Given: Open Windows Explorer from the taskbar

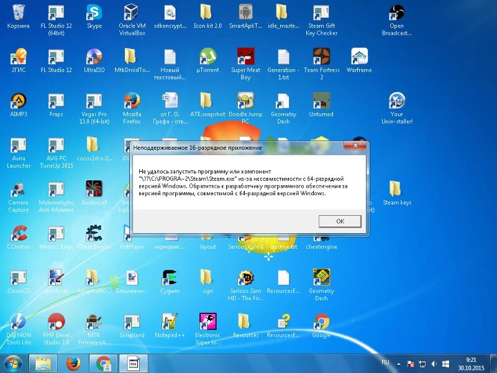Looking at the screenshot, I should tap(43, 364).
